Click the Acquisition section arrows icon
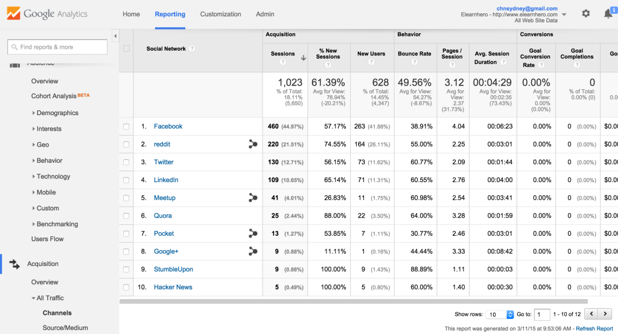The image size is (618, 334). tap(14, 264)
